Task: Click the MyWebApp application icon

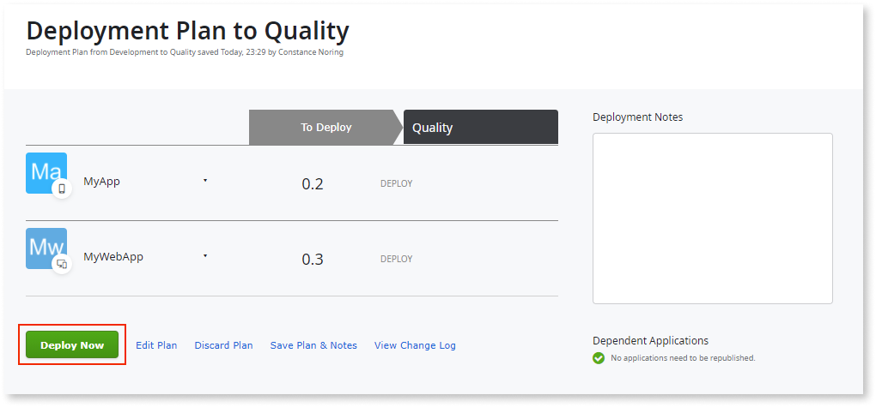Action: tap(46, 248)
